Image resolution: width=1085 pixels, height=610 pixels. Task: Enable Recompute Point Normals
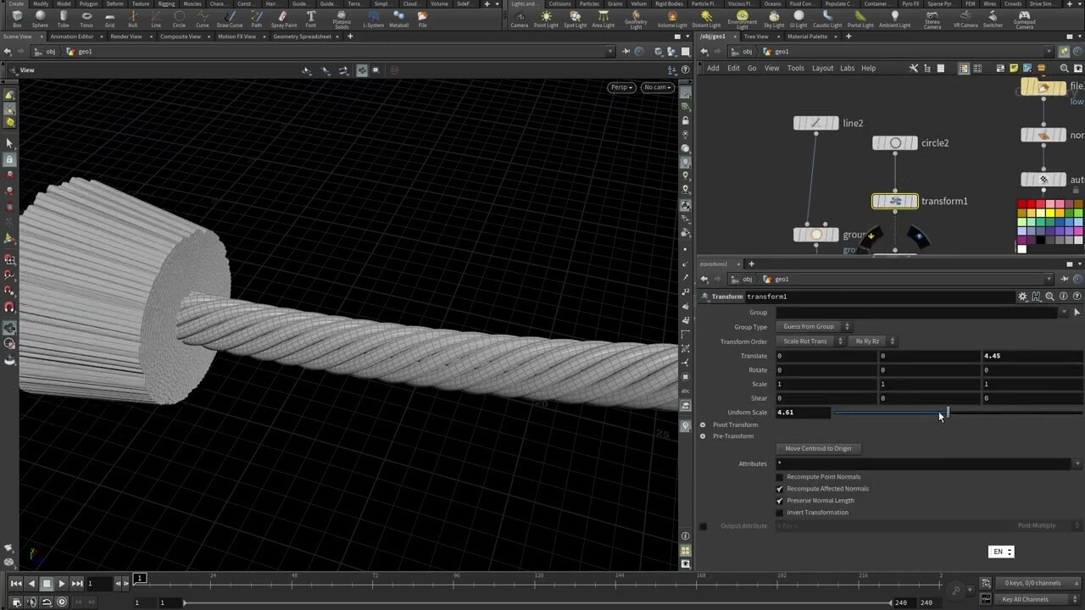pyautogui.click(x=780, y=477)
